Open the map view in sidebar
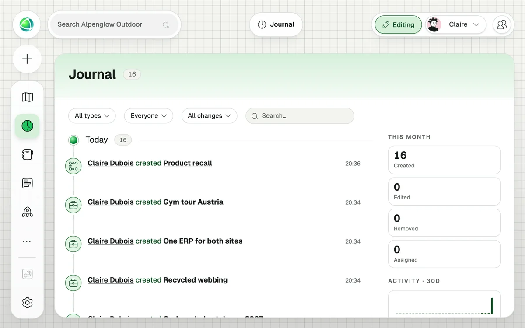The width and height of the screenshot is (525, 328). coord(27,97)
